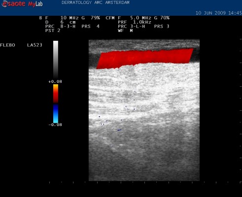
Task: Click the red-orange positive flow color bar
Action: click(x=56, y=94)
